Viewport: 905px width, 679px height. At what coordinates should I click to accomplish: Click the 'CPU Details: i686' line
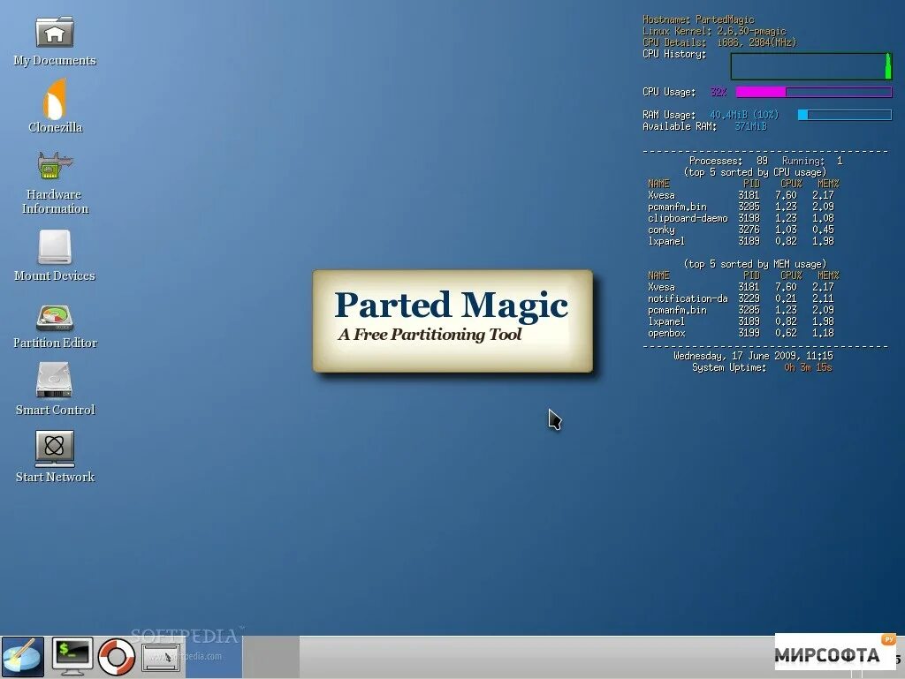coord(719,42)
